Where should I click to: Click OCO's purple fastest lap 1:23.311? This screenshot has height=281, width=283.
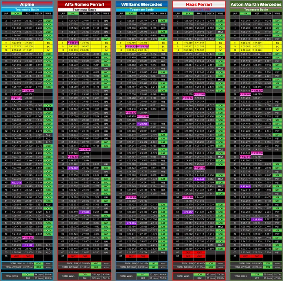[16, 183]
